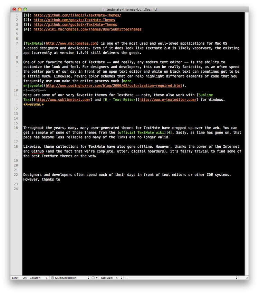259x294 pixels.
Task: Minimize the window with the yellow button
Action: coord(20,9)
